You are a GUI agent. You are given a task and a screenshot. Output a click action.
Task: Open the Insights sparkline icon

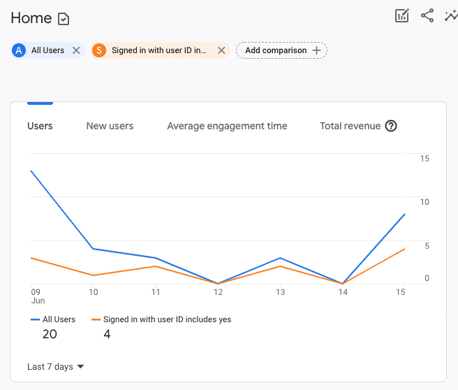point(451,16)
